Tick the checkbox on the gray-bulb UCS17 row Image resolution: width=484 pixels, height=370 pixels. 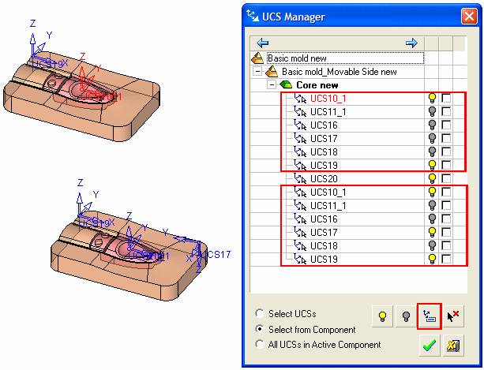(x=446, y=138)
